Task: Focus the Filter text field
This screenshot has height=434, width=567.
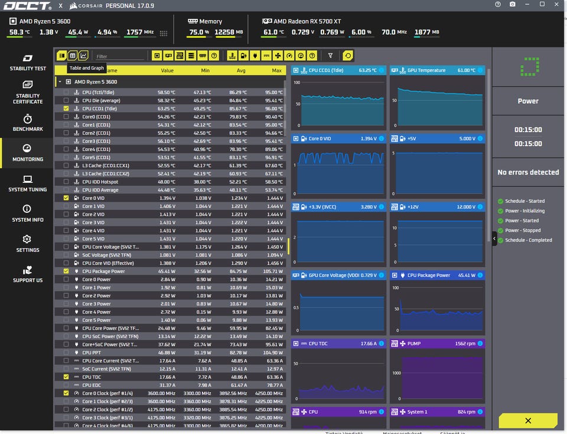Action: coord(119,57)
